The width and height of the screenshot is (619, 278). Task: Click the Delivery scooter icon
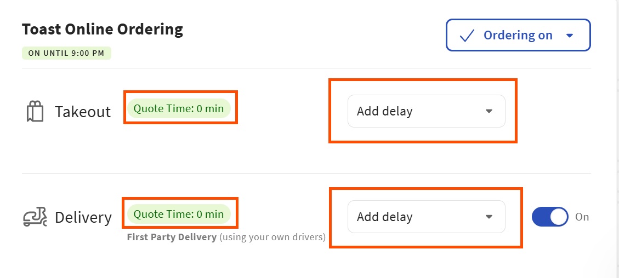[x=35, y=217]
